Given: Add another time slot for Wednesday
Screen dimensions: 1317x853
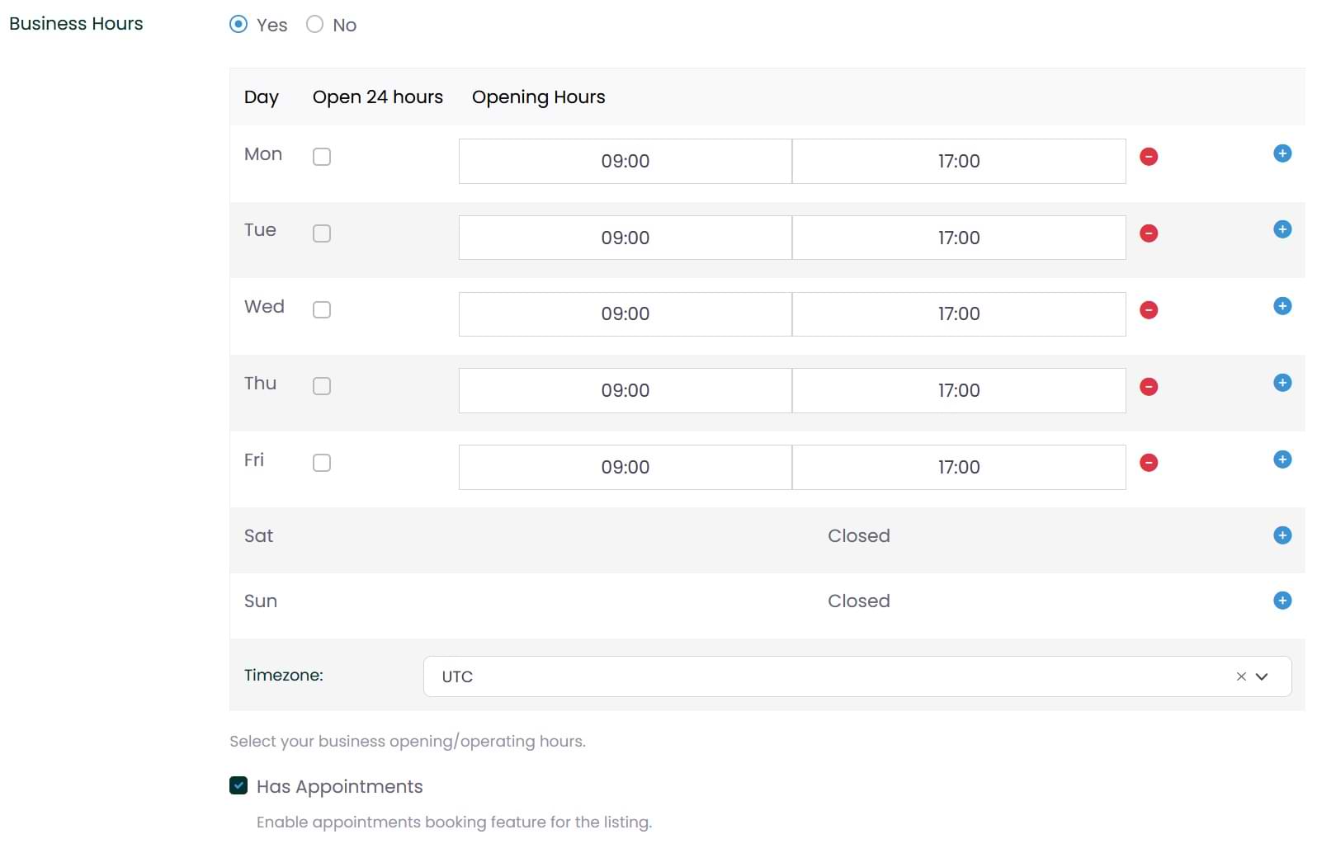Looking at the screenshot, I should pyautogui.click(x=1282, y=306).
